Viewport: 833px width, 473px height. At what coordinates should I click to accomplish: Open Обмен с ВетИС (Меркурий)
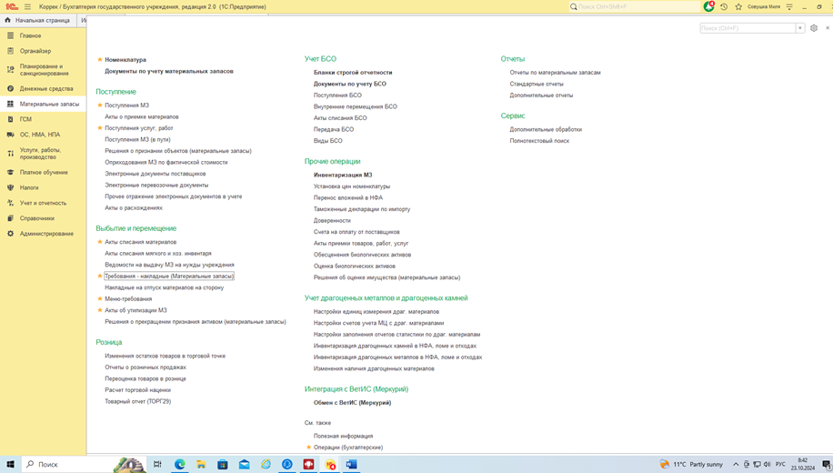click(x=352, y=403)
